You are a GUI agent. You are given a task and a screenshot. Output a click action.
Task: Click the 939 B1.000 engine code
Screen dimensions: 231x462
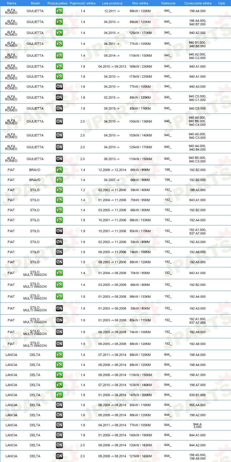(198, 395)
